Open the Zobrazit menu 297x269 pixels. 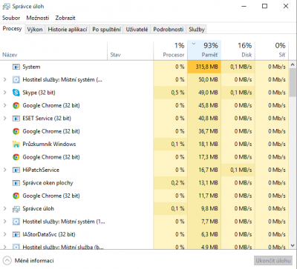(x=65, y=18)
